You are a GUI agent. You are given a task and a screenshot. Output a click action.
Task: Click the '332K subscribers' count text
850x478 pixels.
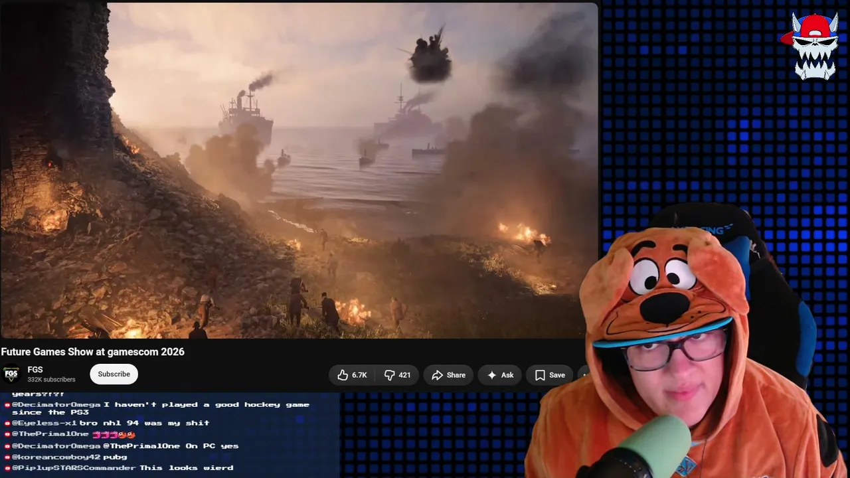coord(51,380)
